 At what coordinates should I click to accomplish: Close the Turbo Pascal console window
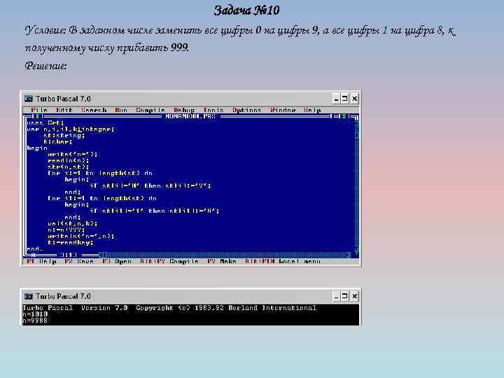tap(354, 296)
